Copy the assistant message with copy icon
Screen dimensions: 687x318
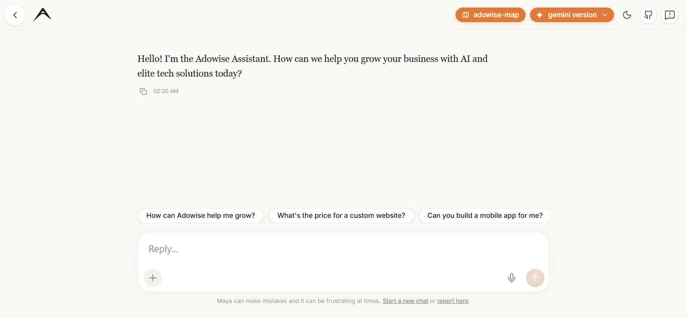143,91
